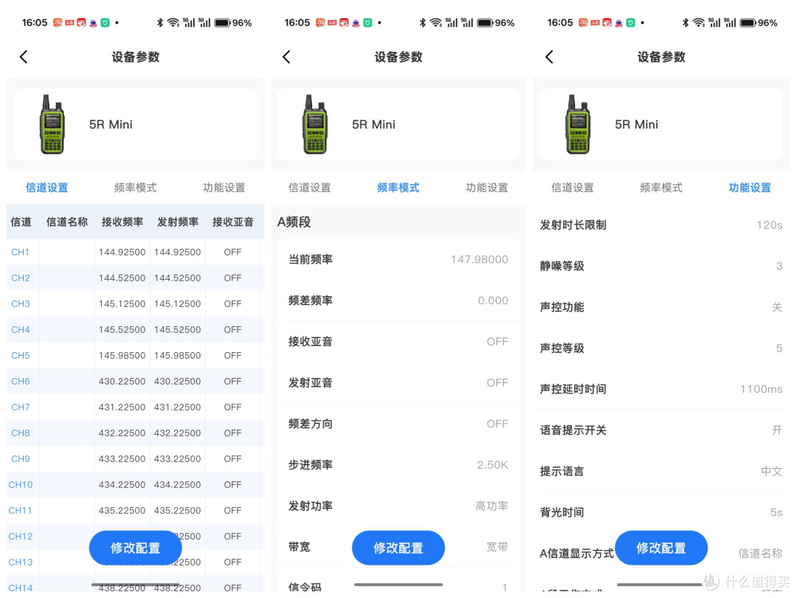Viewport: 797px width, 598px height.
Task: Open 声控延时时间 1100ms setting
Action: tap(660, 389)
